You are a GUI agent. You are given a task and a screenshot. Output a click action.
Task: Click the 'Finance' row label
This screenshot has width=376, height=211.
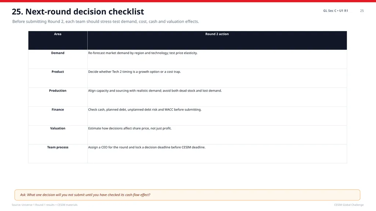pos(58,109)
